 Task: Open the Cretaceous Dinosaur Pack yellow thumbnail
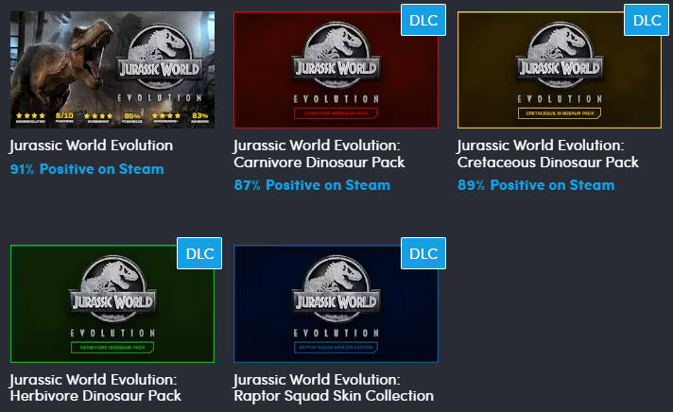[560, 70]
